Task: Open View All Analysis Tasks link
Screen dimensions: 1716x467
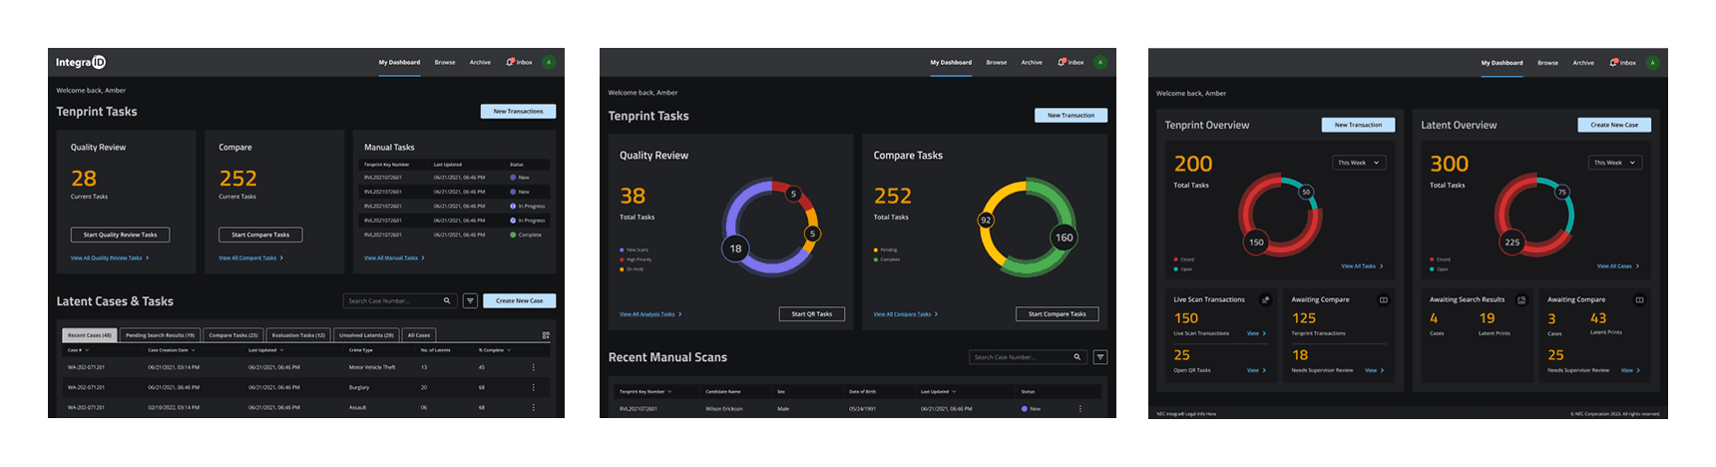Action: tap(650, 314)
